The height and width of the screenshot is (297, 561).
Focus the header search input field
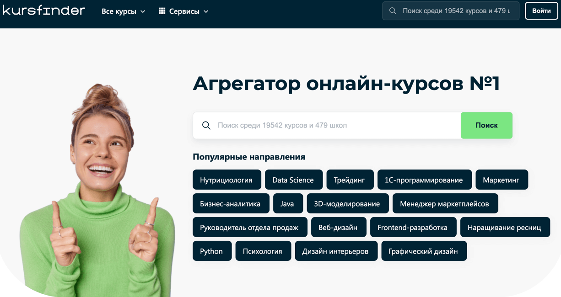(456, 11)
